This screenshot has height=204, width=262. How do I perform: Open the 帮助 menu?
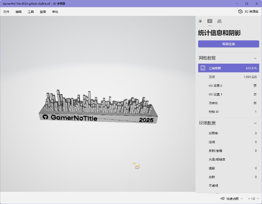click(55, 12)
